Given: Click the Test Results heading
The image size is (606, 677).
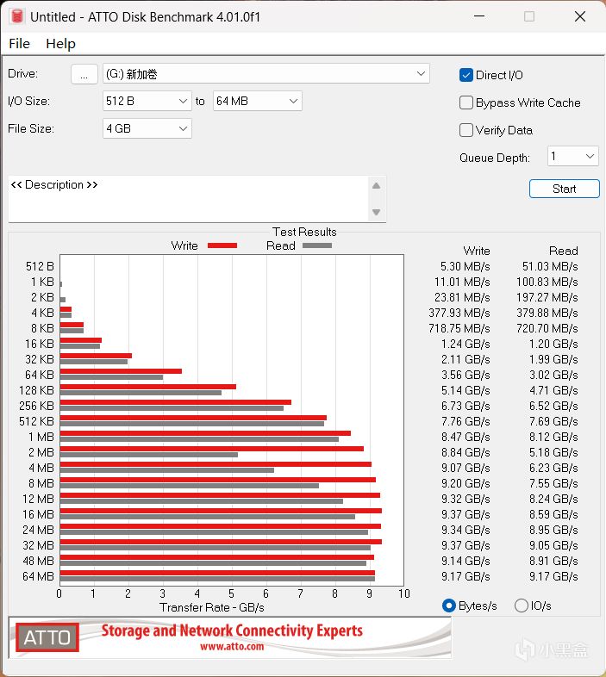Looking at the screenshot, I should pyautogui.click(x=304, y=232).
